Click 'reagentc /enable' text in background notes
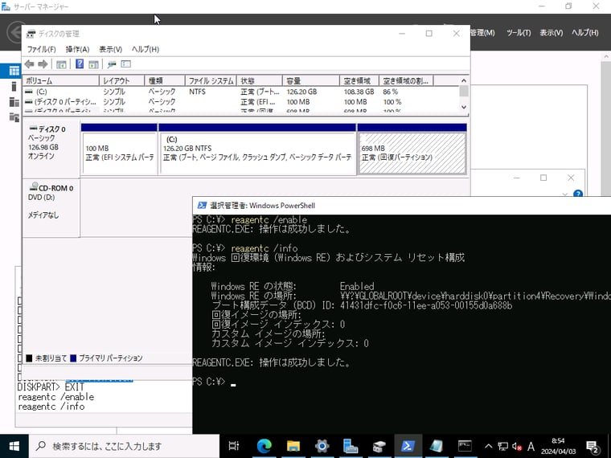This screenshot has width=611, height=458. 56,397
